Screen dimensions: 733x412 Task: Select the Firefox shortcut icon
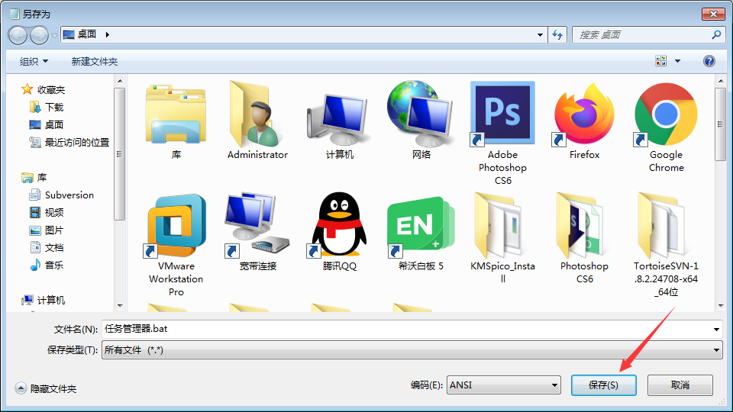pyautogui.click(x=584, y=114)
